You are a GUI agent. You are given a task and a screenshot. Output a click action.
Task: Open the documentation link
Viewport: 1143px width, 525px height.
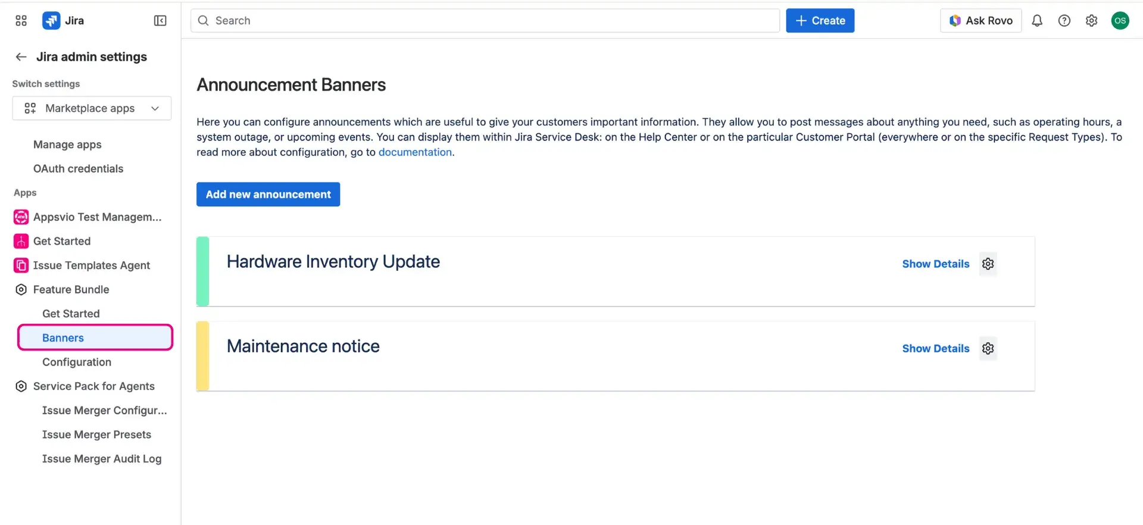415,152
